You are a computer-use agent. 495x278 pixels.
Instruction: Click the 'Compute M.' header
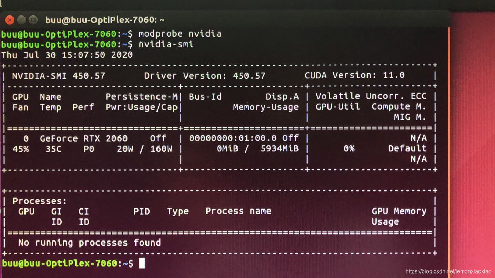pos(399,107)
